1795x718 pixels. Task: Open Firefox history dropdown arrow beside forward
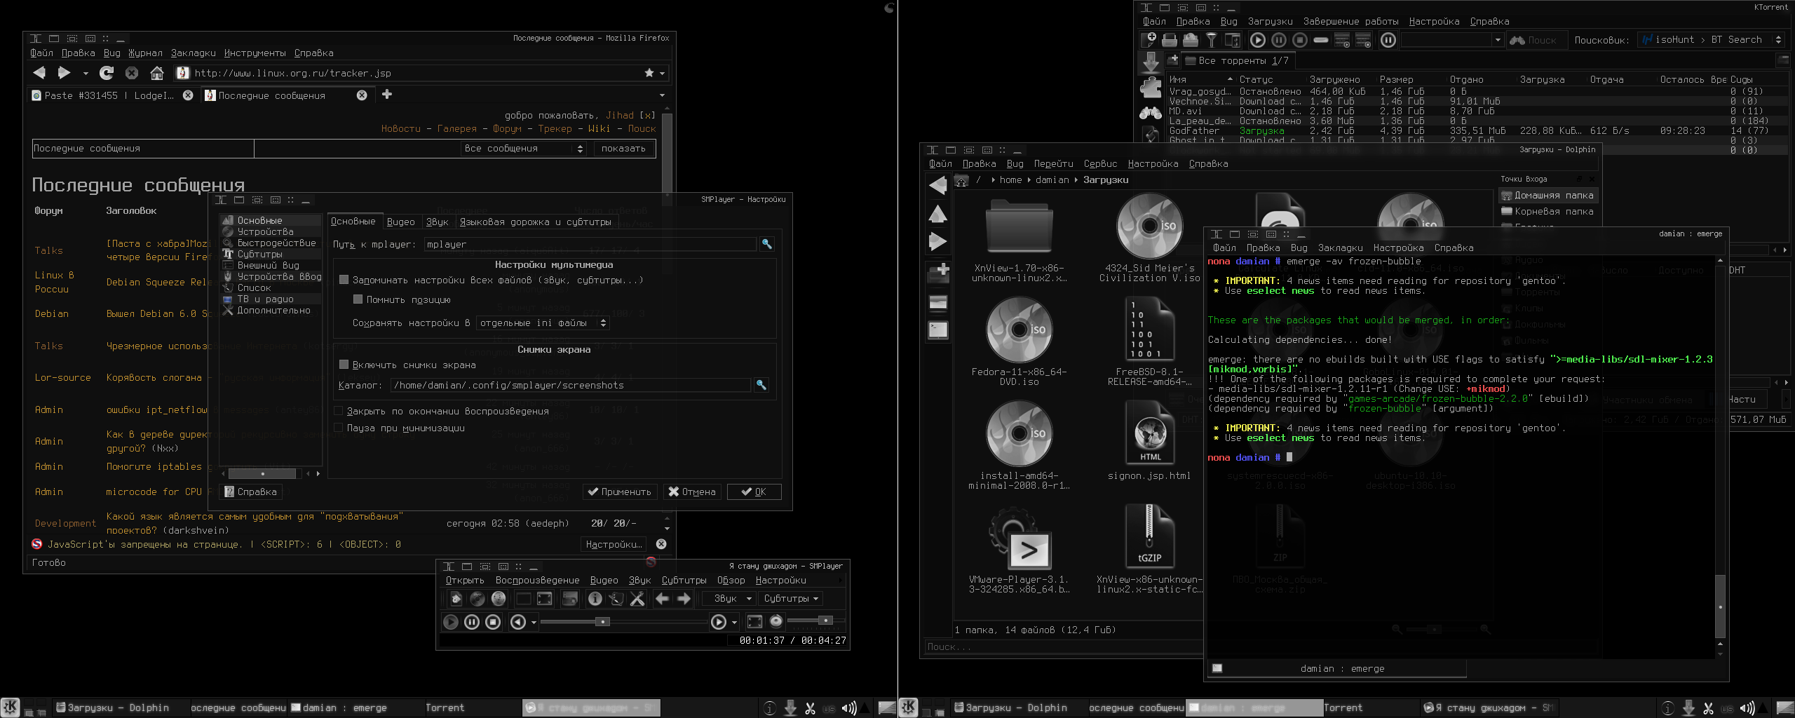pos(86,73)
